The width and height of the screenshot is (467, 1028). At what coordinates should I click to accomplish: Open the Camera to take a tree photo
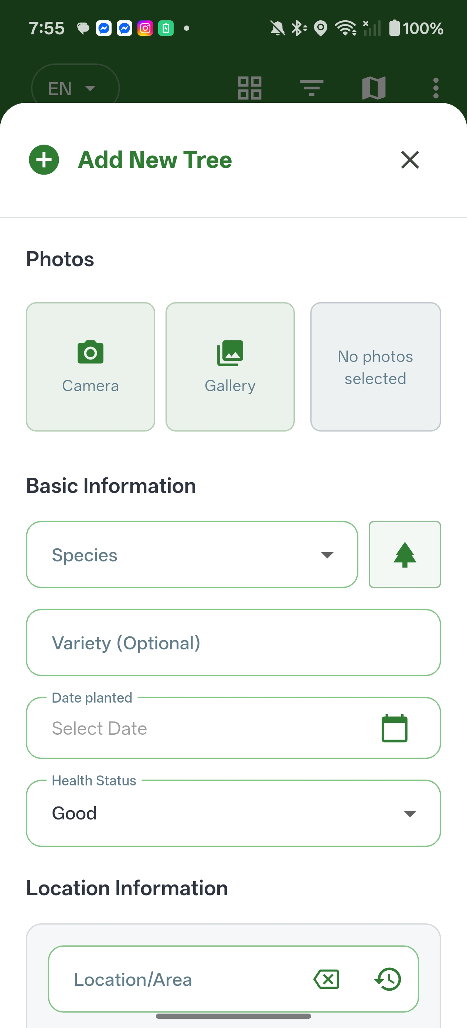[90, 366]
